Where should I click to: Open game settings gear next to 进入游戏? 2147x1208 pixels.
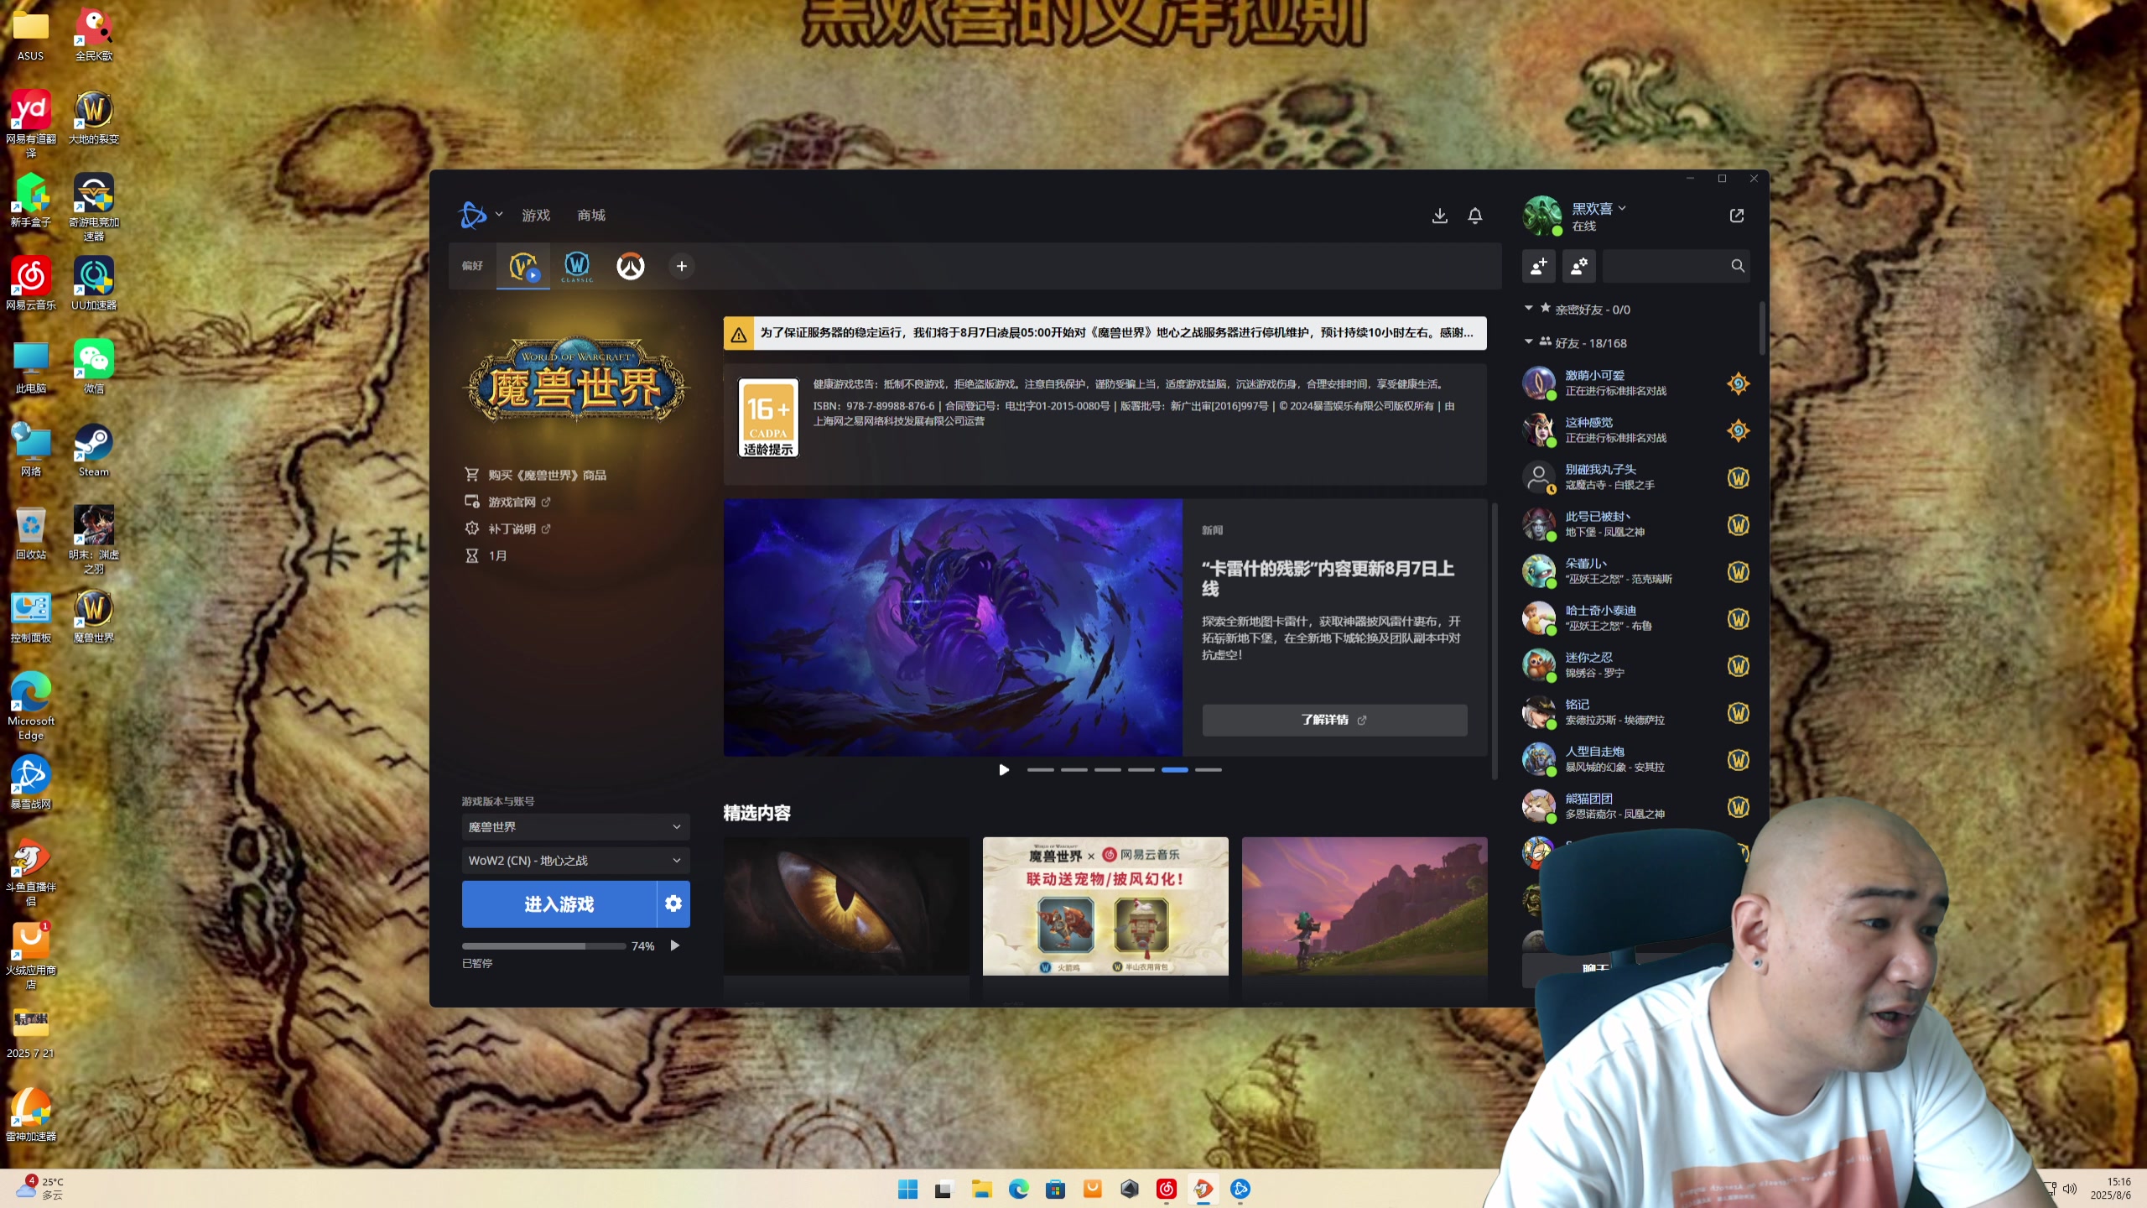[673, 904]
